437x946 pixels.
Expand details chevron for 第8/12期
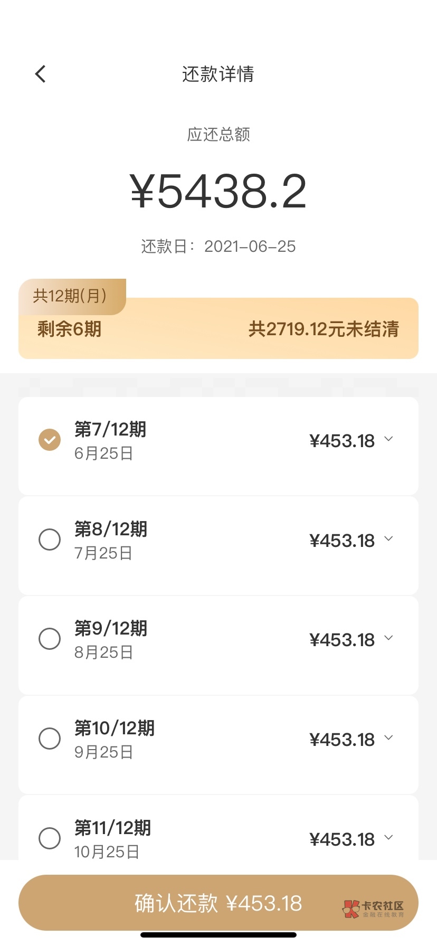pos(389,539)
